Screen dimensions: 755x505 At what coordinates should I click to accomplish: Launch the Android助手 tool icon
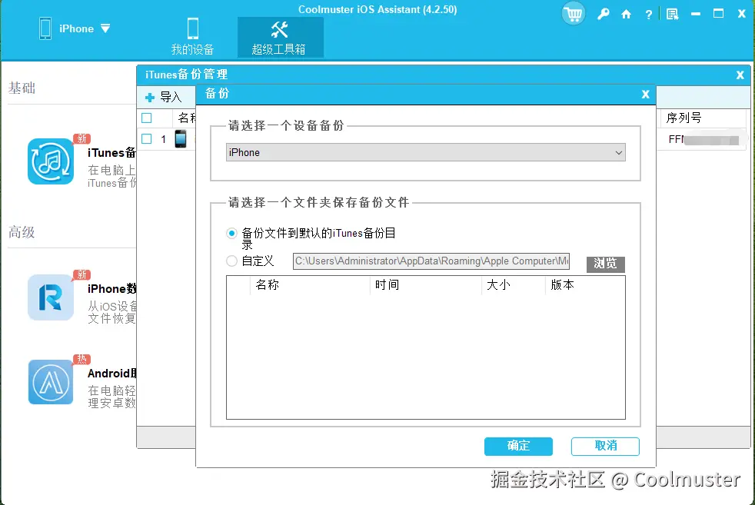pos(50,382)
